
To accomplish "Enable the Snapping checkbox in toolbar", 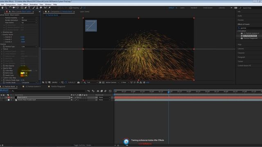I will pos(71,8).
